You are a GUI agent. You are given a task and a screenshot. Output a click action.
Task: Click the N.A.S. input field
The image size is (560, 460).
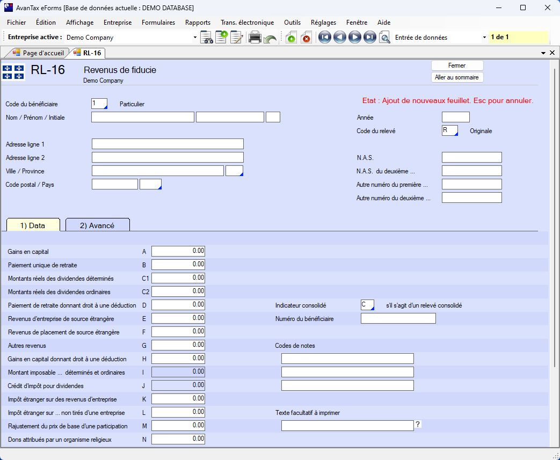tap(471, 157)
